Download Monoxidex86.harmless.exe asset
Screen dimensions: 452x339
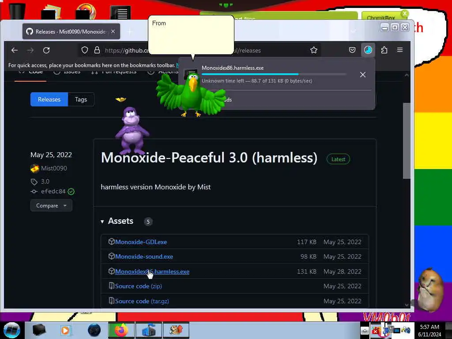[x=152, y=271]
